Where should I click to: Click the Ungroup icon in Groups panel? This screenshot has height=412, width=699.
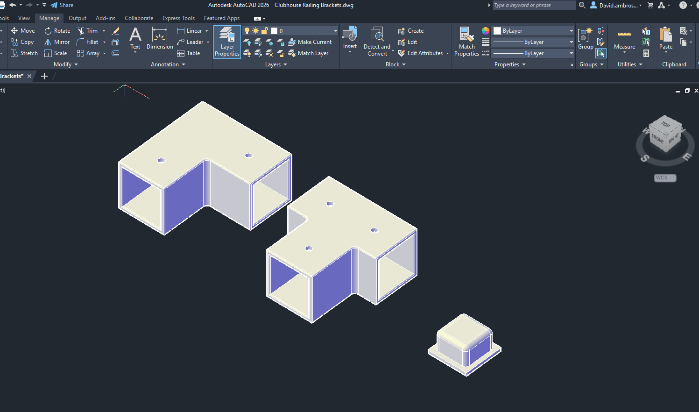[601, 31]
